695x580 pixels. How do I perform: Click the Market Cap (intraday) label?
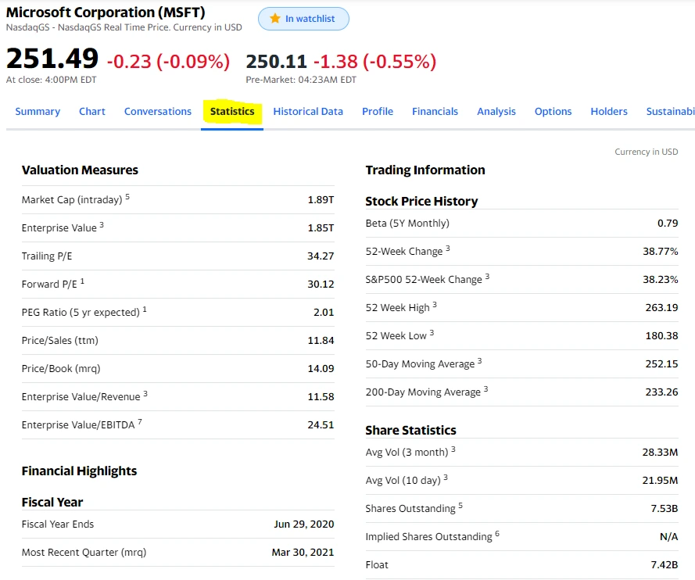[72, 200]
